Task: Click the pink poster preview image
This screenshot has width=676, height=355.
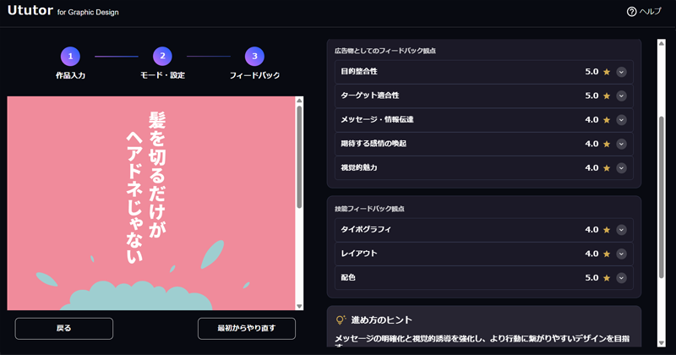Action: pyautogui.click(x=150, y=203)
